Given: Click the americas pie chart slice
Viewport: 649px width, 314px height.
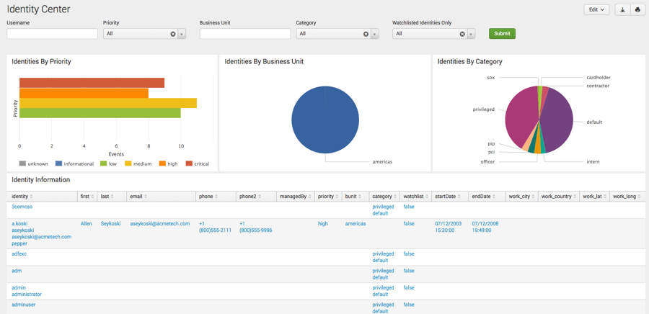Looking at the screenshot, I should tap(325, 120).
